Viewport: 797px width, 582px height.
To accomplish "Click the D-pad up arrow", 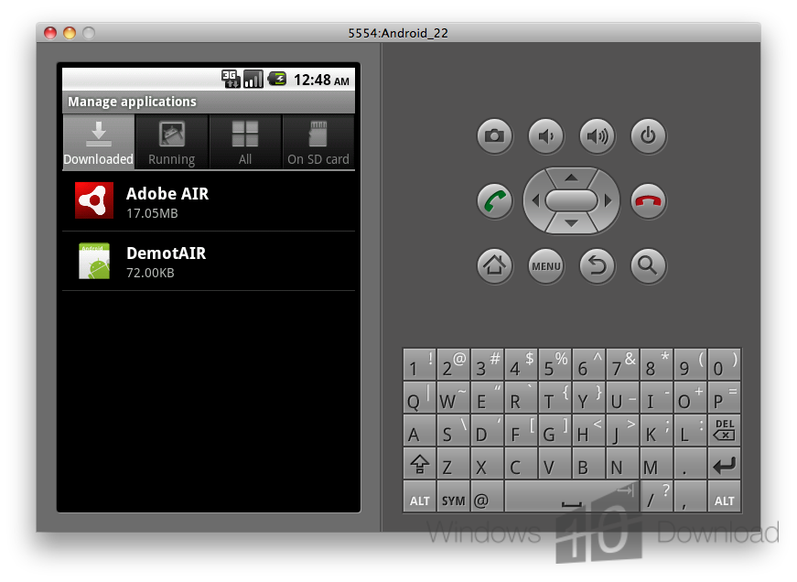I will pyautogui.click(x=571, y=178).
